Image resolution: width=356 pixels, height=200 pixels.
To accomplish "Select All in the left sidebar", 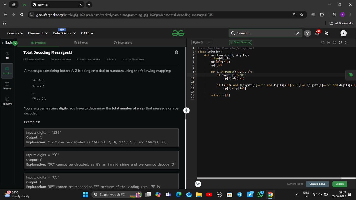I will pos(7,56).
